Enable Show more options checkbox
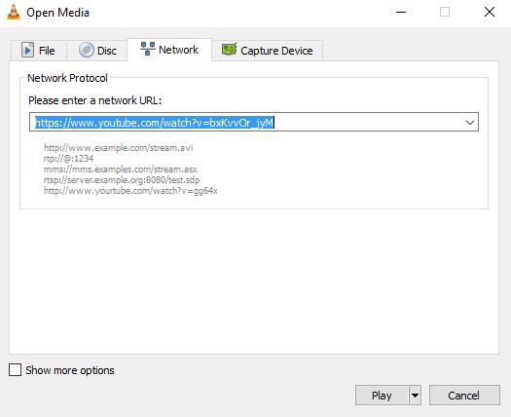 15,370
